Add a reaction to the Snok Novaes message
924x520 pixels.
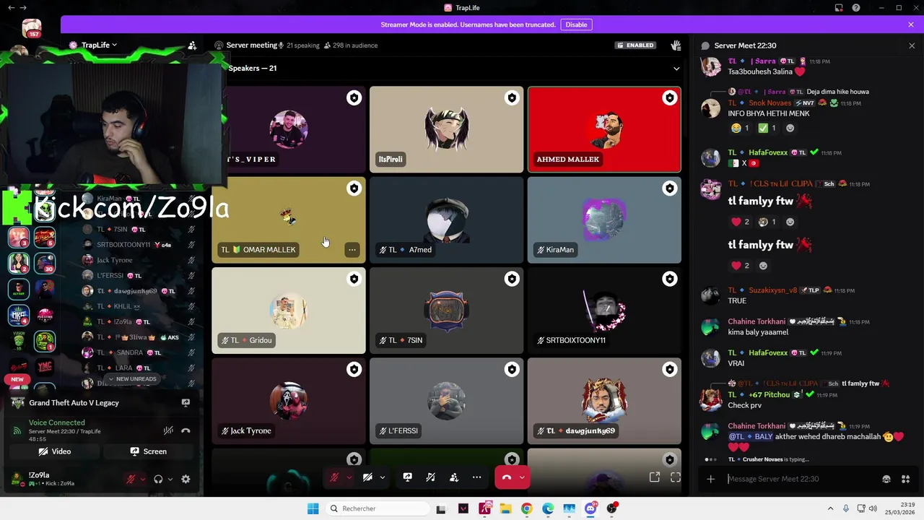coord(790,128)
